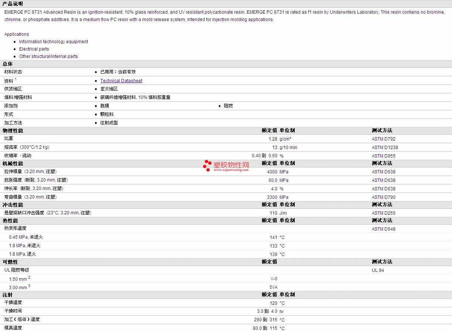Click the value '亚太地区'
This screenshot has width=452, height=332.
109,89
